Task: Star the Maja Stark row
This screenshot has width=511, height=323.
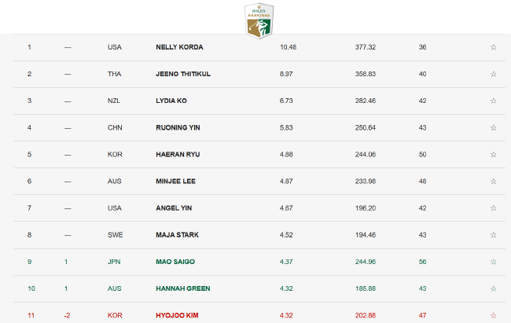Action: [494, 235]
